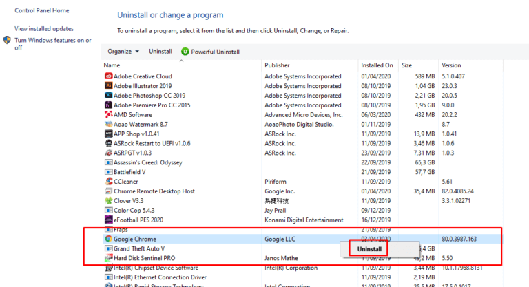529x287 pixels.
Task: Select the AMD Software name text
Action: (133, 115)
